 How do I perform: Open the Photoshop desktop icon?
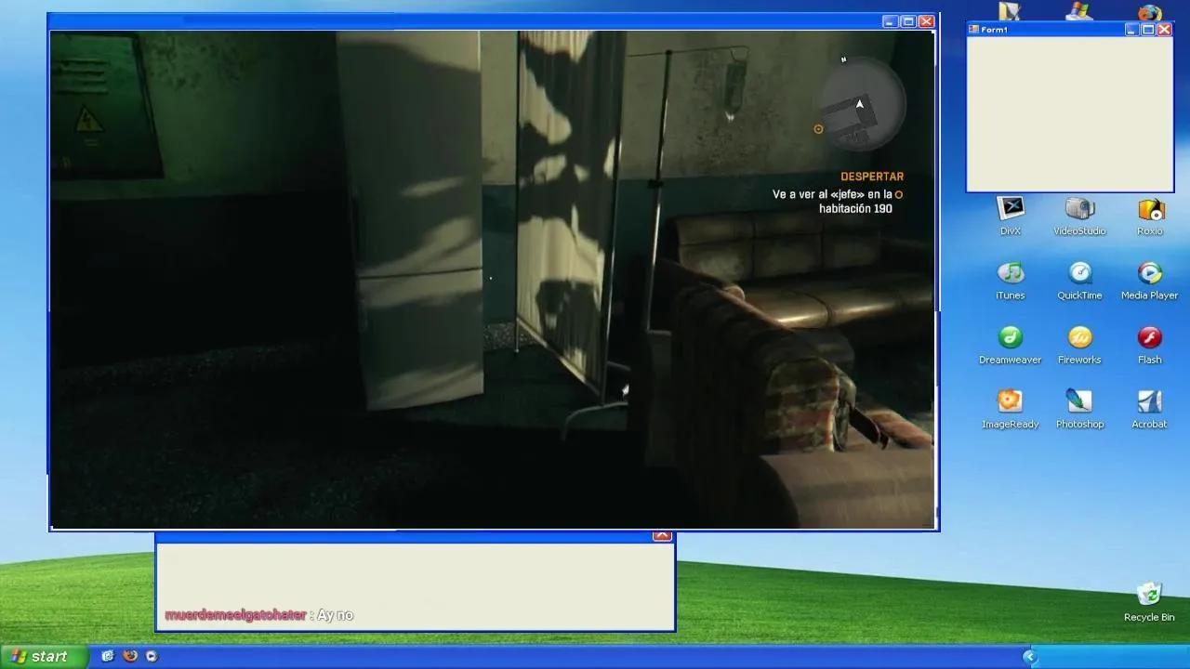[x=1079, y=408]
